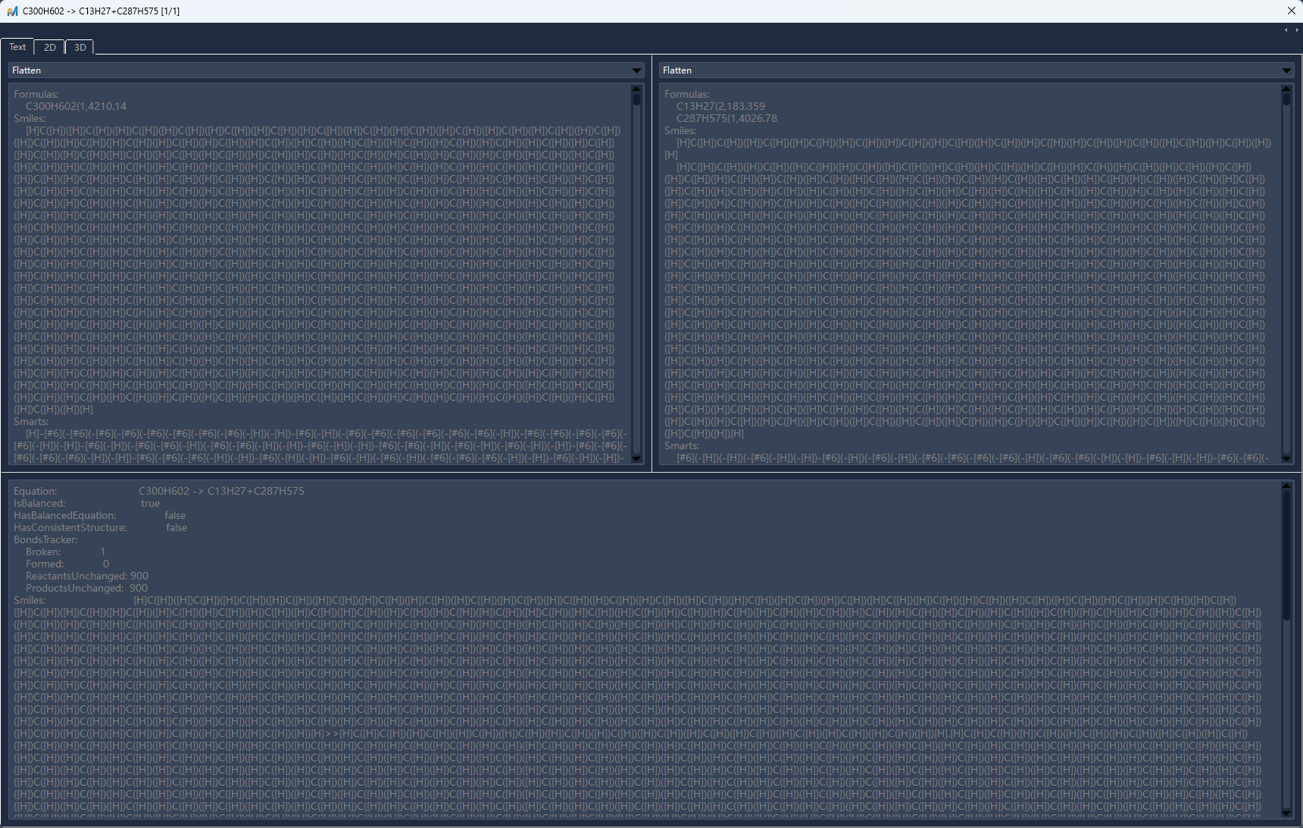Click up arrow of reactant panel scrollbar
The height and width of the screenshot is (828, 1303).
(x=636, y=89)
